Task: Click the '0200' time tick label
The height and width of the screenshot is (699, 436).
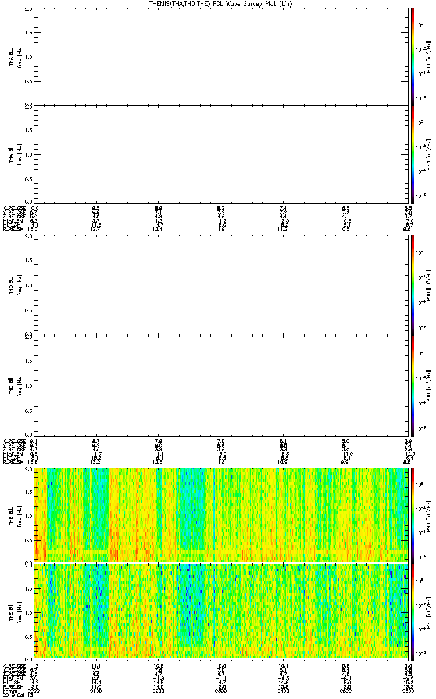Action: 159,690
